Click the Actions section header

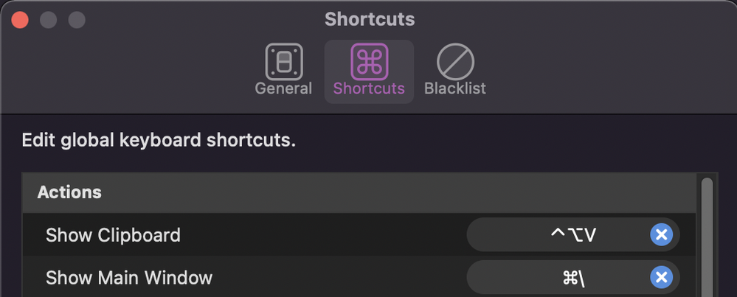pyautogui.click(x=69, y=192)
